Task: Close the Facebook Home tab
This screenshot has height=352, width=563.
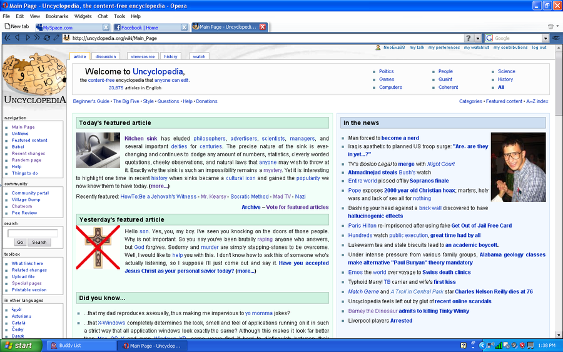Action: coord(184,28)
